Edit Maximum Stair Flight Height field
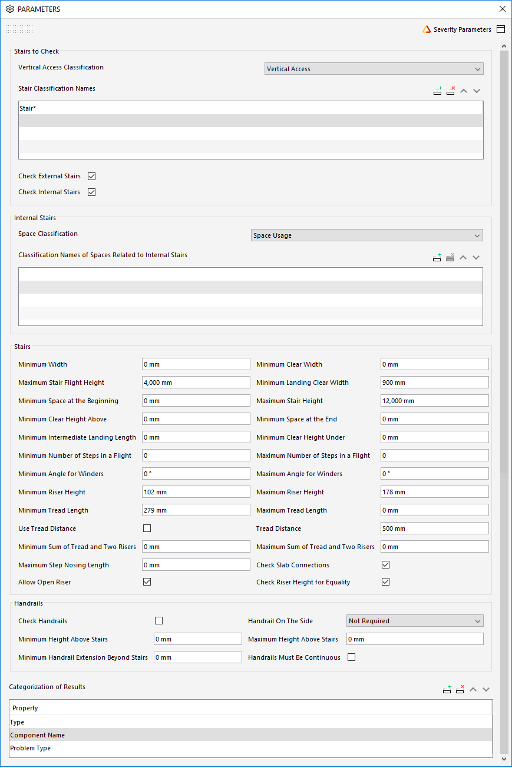The image size is (512, 768). coord(196,383)
